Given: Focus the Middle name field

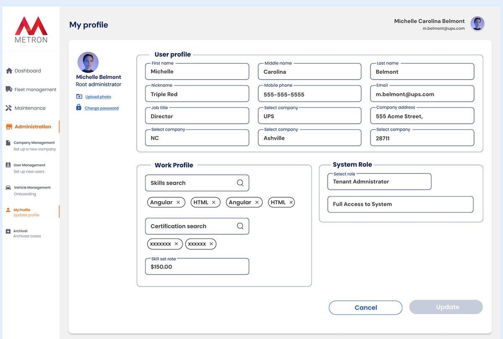Looking at the screenshot, I should click(310, 72).
